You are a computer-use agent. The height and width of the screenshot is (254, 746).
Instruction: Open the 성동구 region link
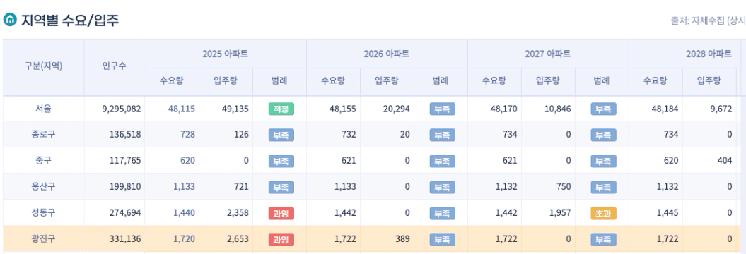click(x=43, y=212)
